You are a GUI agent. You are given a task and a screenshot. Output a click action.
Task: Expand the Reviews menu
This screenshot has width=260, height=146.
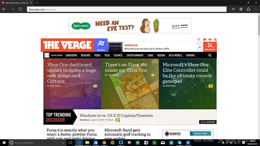coord(86,55)
